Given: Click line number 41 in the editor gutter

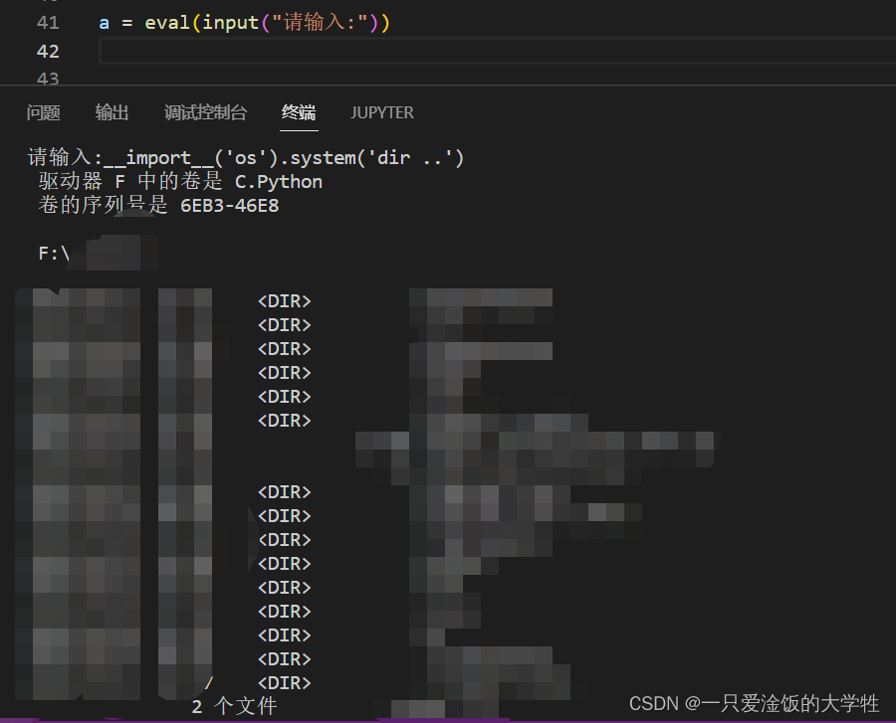Looking at the screenshot, I should click(48, 22).
